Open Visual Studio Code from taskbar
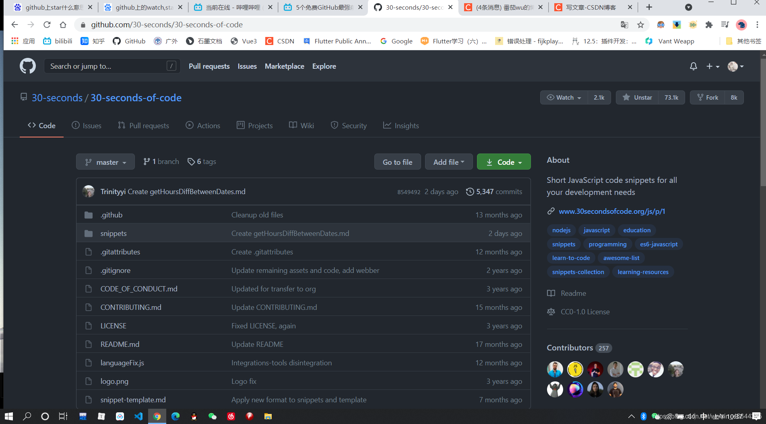 (x=138, y=416)
